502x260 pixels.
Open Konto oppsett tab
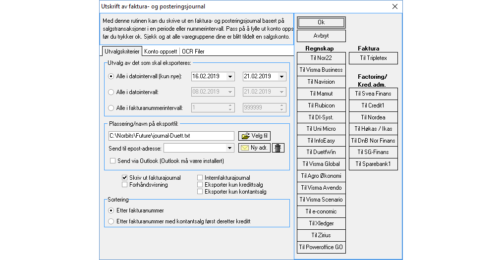click(161, 52)
